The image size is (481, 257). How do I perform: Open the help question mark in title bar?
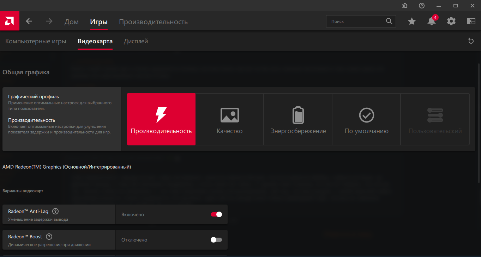[422, 6]
